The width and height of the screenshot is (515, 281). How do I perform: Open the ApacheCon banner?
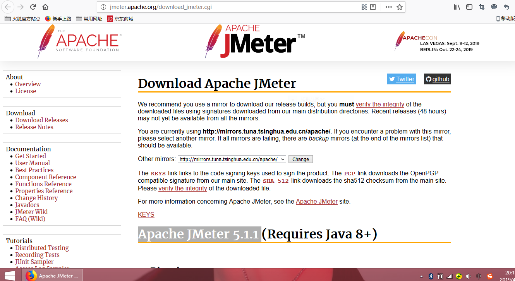point(438,41)
